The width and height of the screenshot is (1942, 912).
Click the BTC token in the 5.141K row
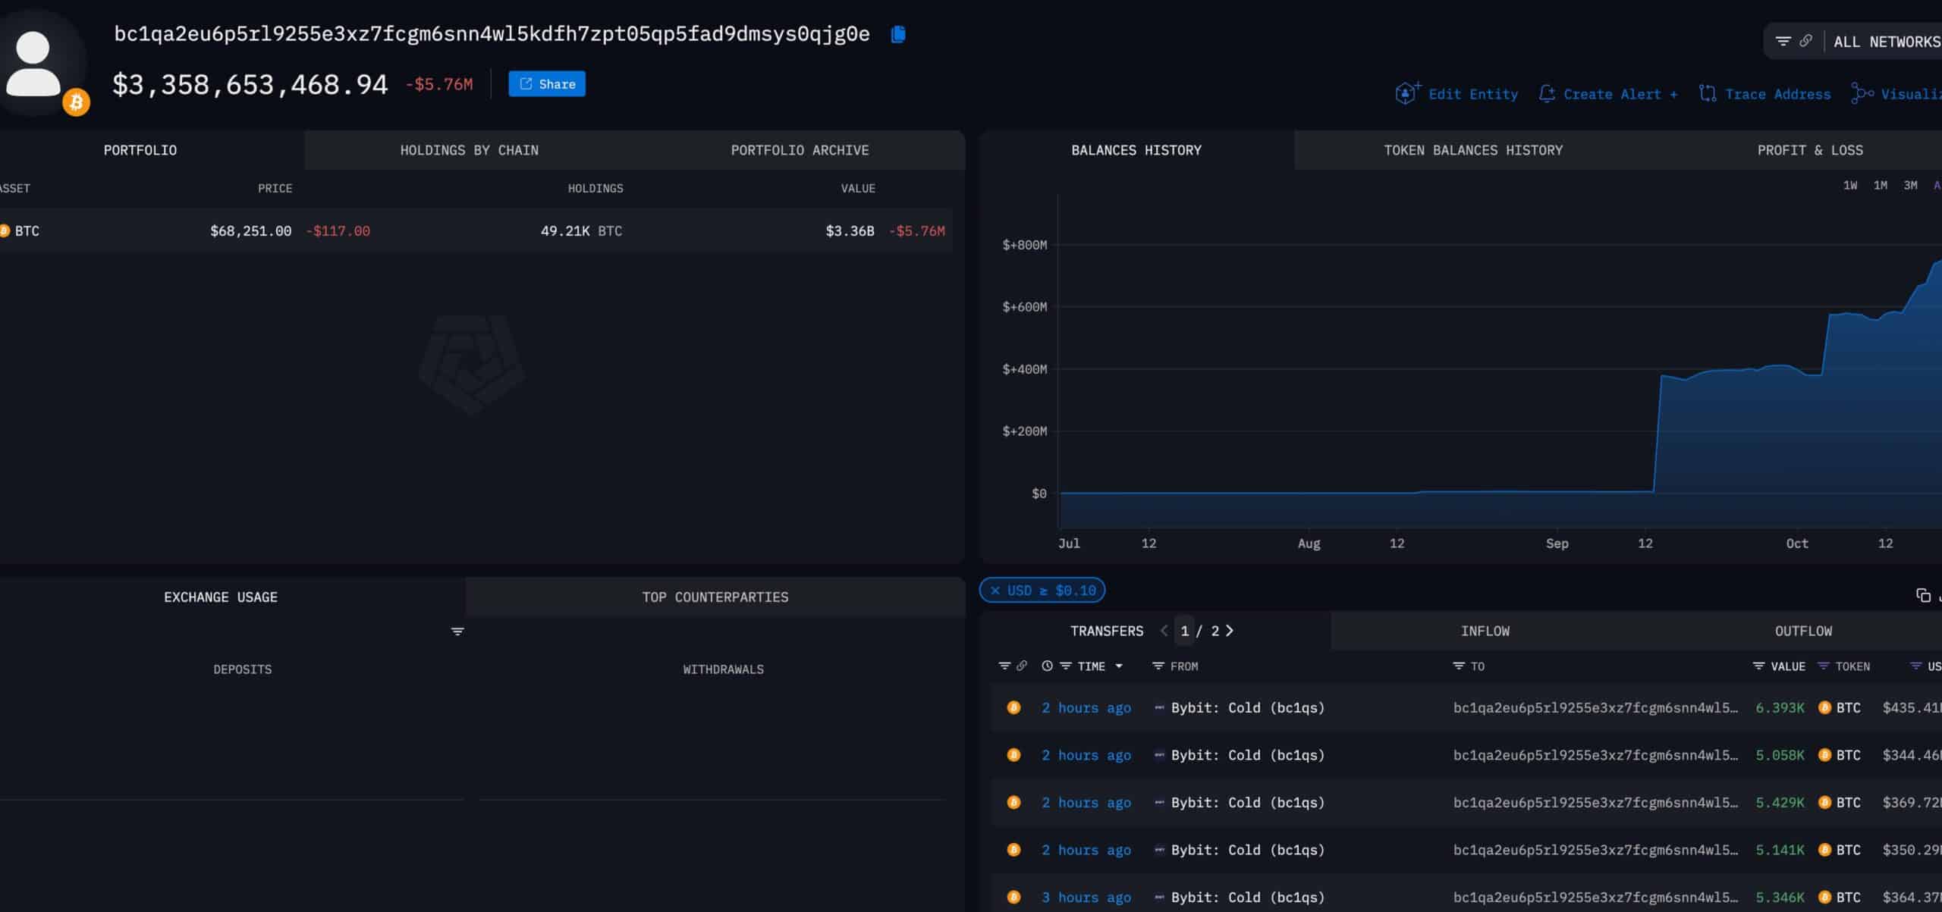point(1840,850)
